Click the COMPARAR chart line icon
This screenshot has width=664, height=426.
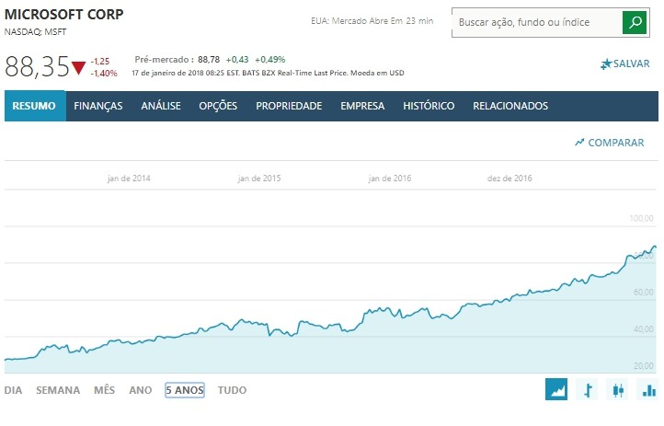pyautogui.click(x=579, y=143)
